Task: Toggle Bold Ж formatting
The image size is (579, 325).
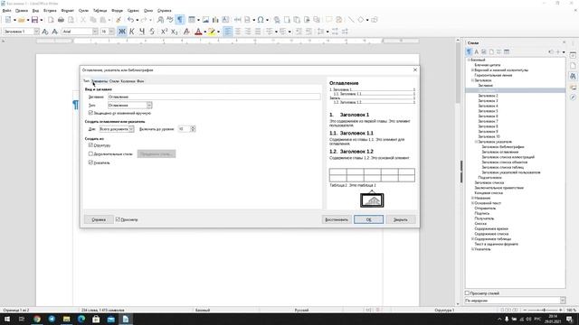Action: click(x=121, y=32)
